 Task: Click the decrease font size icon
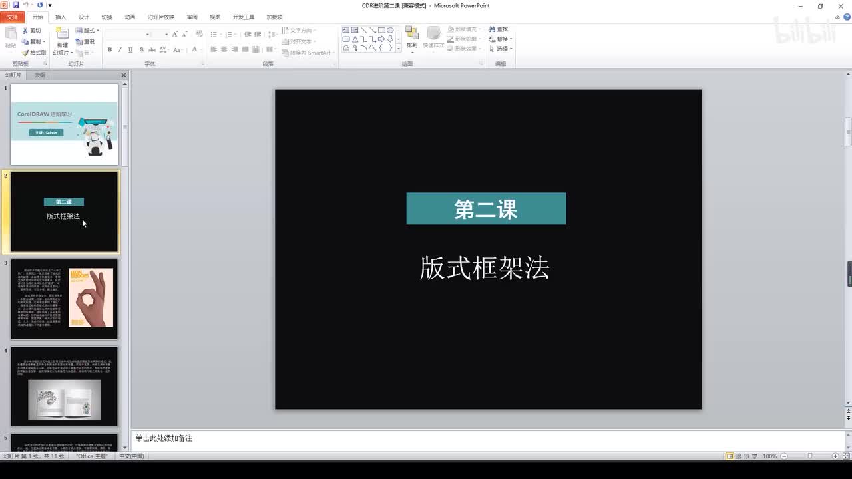184,34
